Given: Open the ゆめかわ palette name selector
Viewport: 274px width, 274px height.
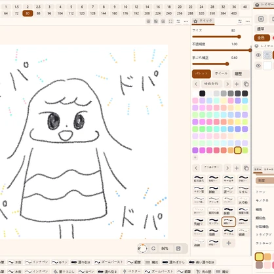Looking at the screenshot, I should pyautogui.click(x=211, y=84).
